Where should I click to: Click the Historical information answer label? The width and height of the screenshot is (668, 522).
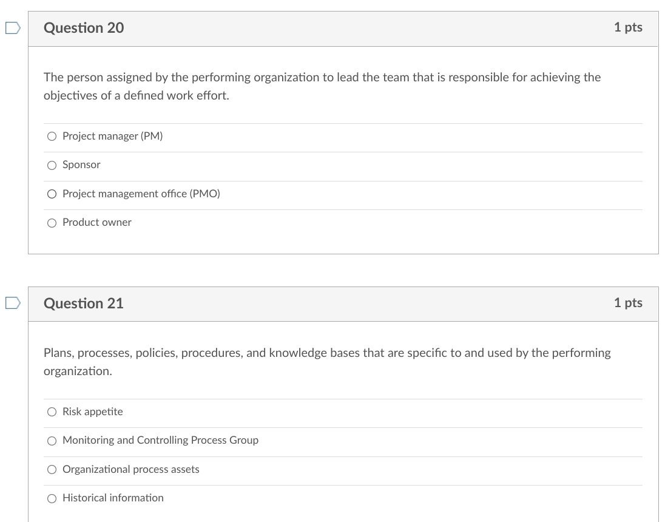pos(113,498)
